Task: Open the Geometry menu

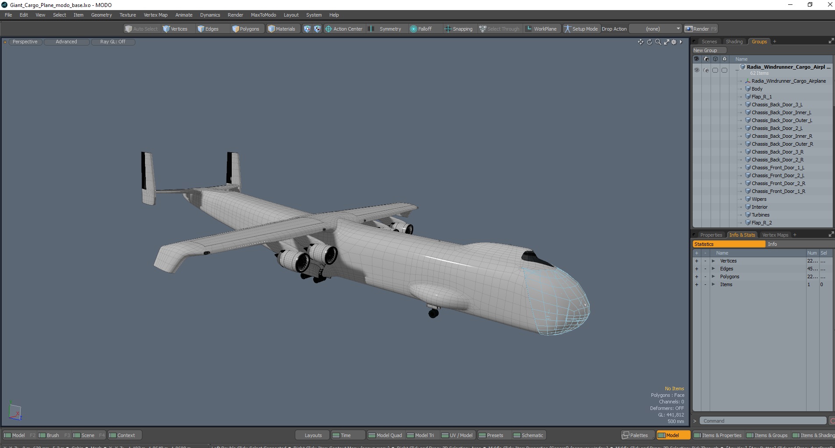Action: [x=101, y=15]
